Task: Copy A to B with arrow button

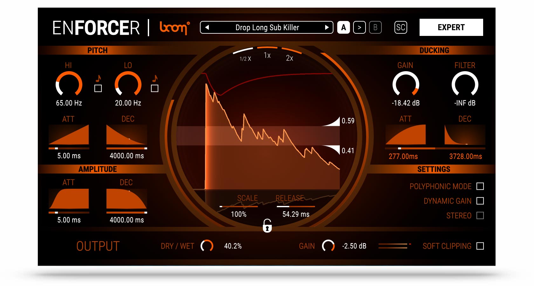Action: [x=359, y=27]
